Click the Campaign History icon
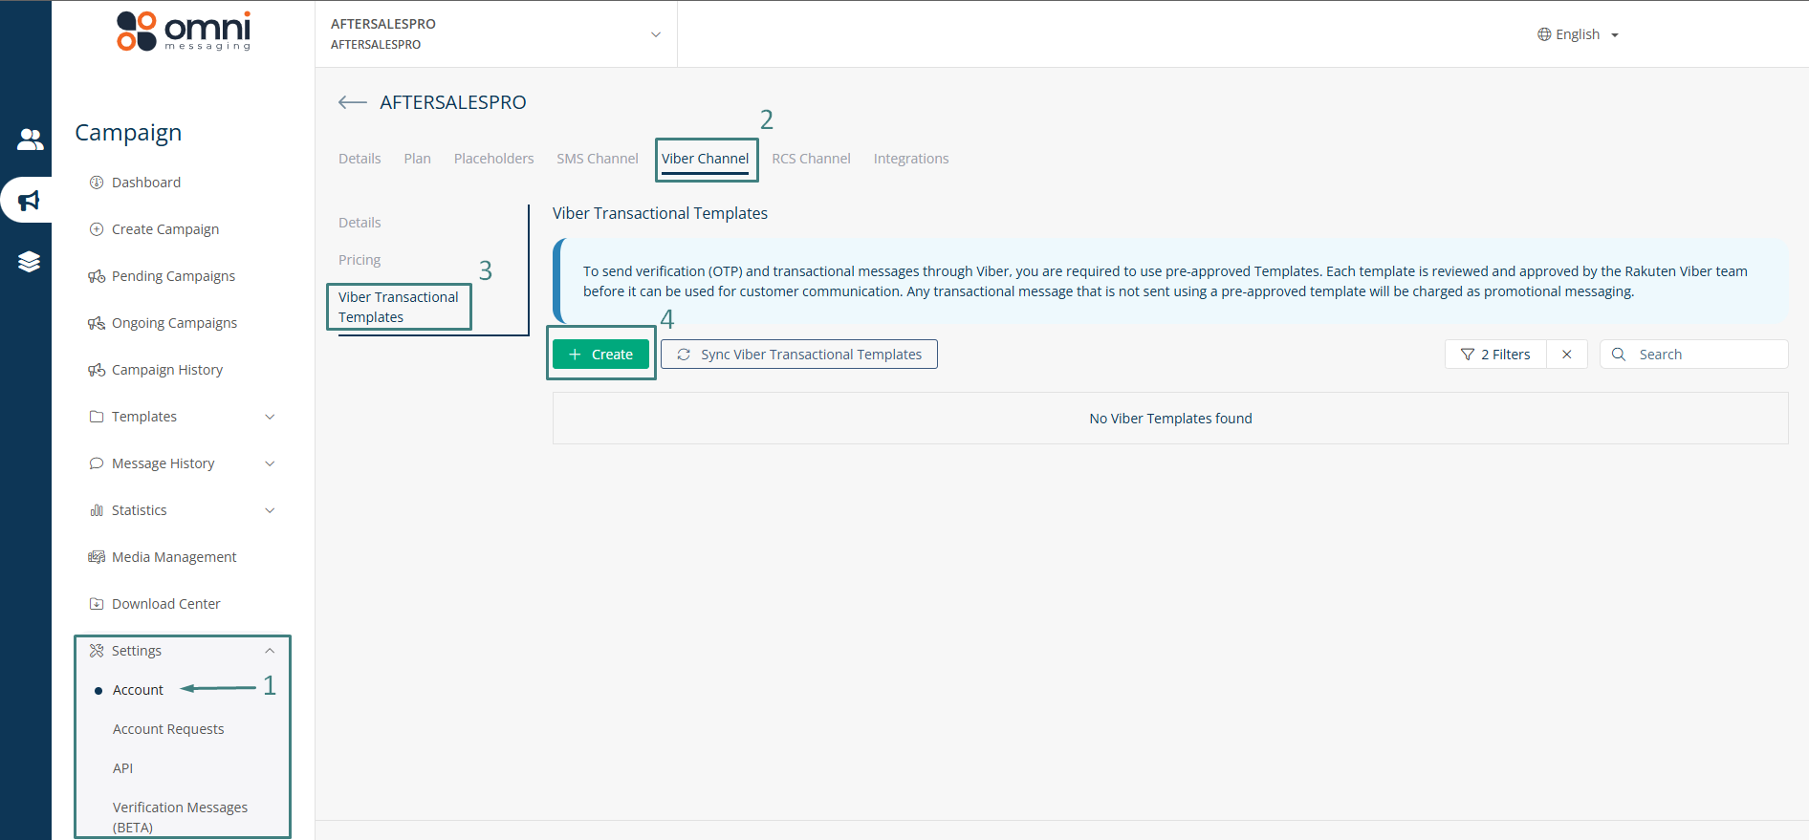This screenshot has width=1809, height=840. point(97,370)
